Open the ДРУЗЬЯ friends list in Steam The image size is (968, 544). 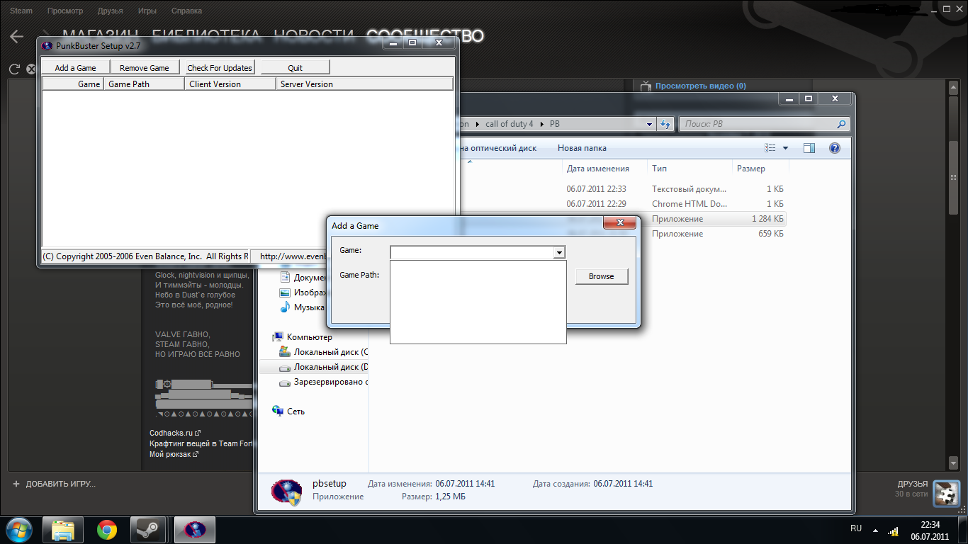(x=912, y=484)
